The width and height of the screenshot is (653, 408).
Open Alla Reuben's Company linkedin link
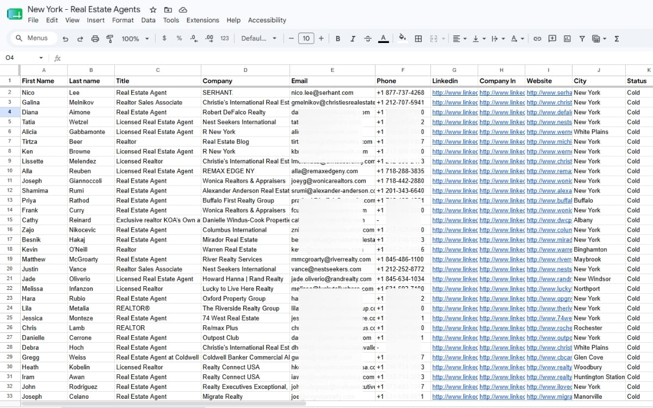click(501, 171)
